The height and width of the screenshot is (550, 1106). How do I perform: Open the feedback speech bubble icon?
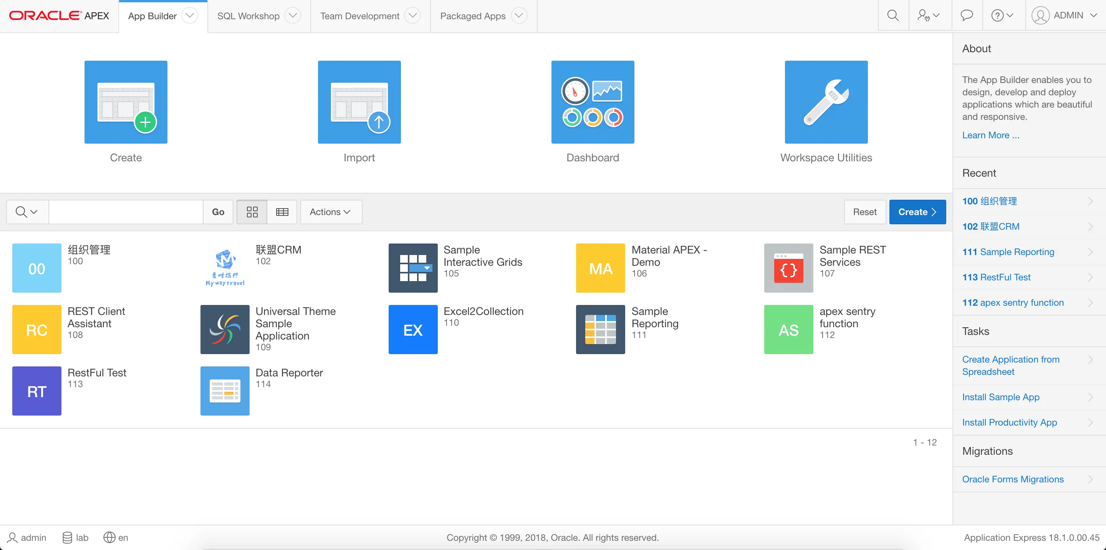click(967, 16)
